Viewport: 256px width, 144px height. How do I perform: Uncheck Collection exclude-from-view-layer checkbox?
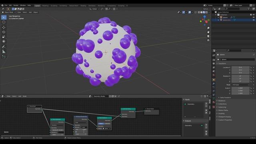point(251,15)
